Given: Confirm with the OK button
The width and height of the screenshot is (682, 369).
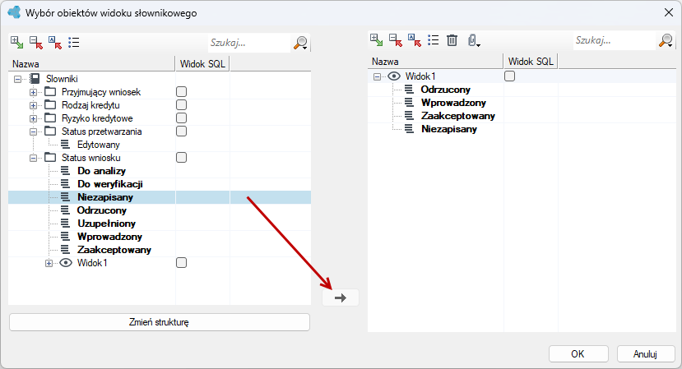Looking at the screenshot, I should point(578,353).
